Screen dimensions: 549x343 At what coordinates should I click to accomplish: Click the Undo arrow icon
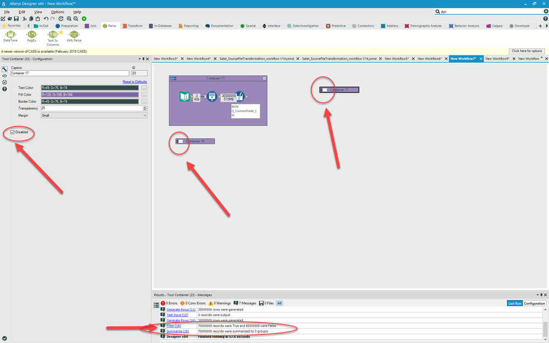pyautogui.click(x=46, y=19)
